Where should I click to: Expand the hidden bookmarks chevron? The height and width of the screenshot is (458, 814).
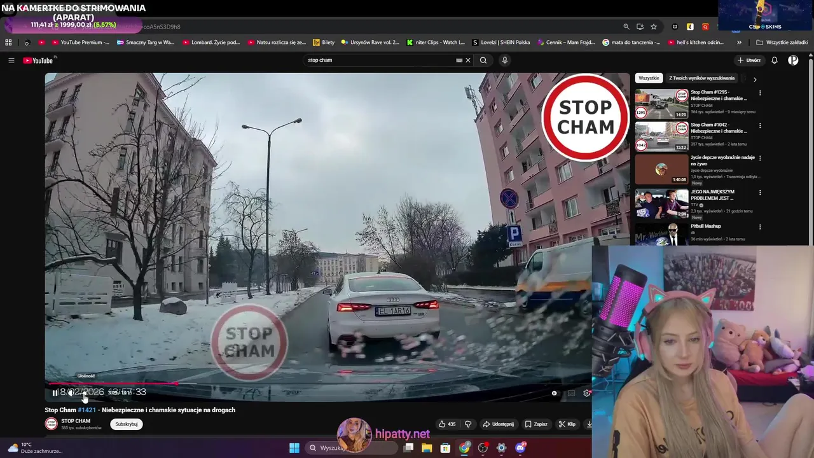739,43
